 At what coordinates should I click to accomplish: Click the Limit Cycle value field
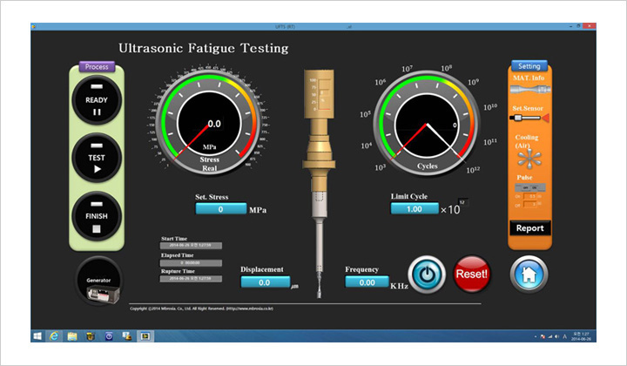415,209
